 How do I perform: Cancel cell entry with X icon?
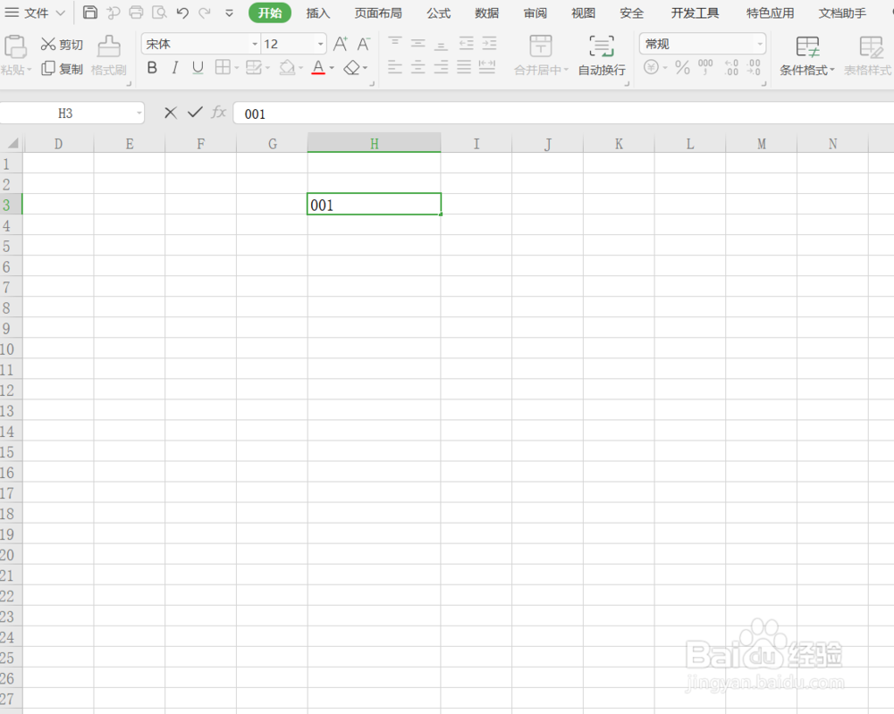tap(170, 113)
